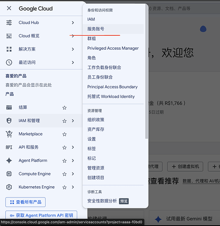Expand the Kubernetes Engine submenu arrow
The height and width of the screenshot is (226, 220).
[73, 187]
